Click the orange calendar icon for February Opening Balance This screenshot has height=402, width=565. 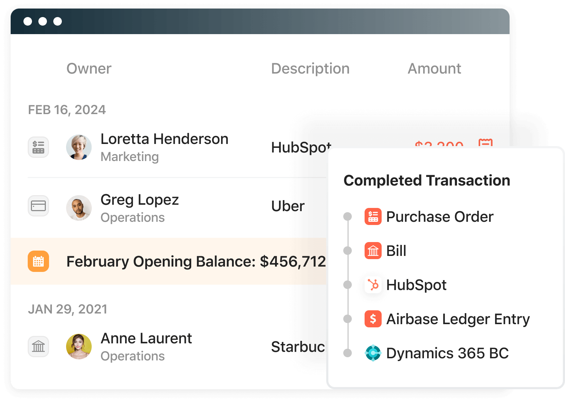click(38, 261)
